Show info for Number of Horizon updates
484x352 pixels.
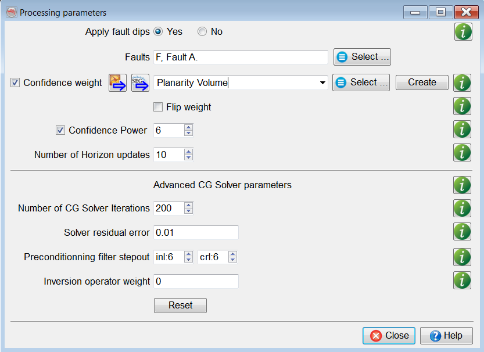(463, 153)
